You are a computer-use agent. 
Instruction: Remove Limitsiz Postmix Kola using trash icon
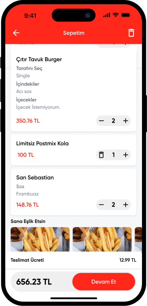101,155
